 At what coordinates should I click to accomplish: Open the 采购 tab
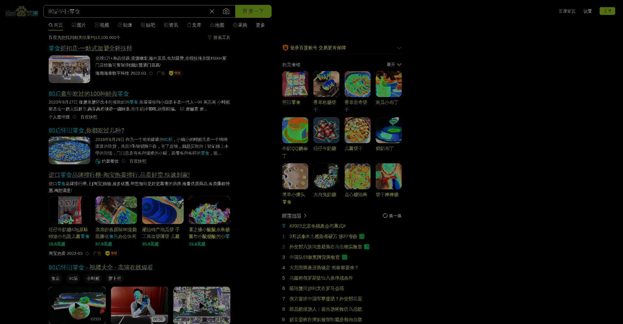pyautogui.click(x=240, y=25)
